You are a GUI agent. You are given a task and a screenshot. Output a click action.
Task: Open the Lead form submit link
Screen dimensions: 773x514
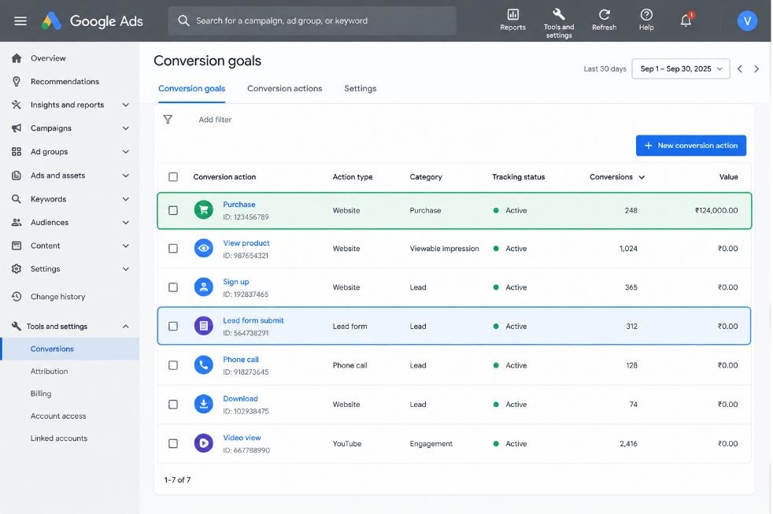click(x=253, y=320)
